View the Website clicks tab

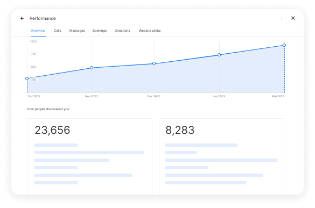150,31
